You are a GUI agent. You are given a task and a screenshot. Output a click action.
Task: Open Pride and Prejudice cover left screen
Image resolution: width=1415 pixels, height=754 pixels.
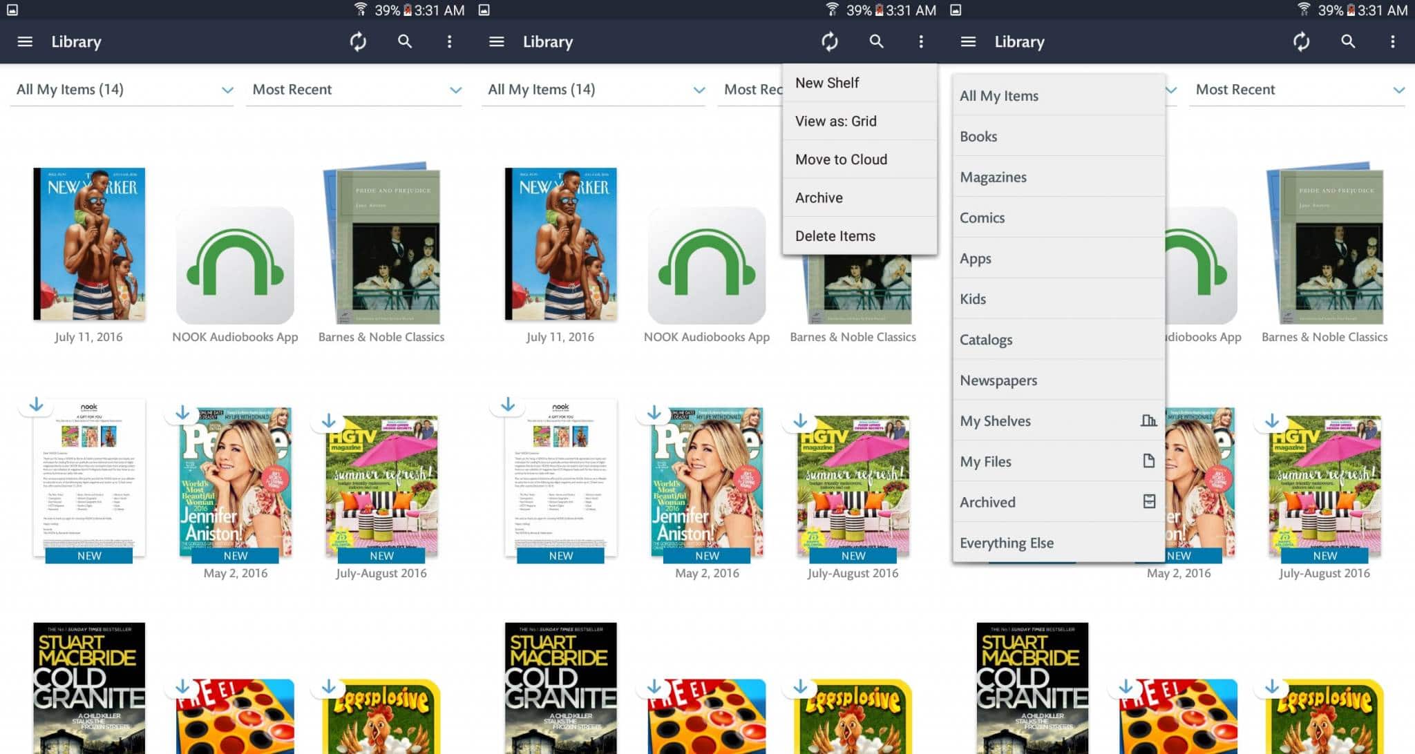381,243
